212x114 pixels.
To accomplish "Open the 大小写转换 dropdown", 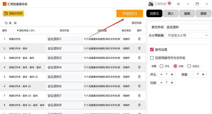I will [x=187, y=35].
